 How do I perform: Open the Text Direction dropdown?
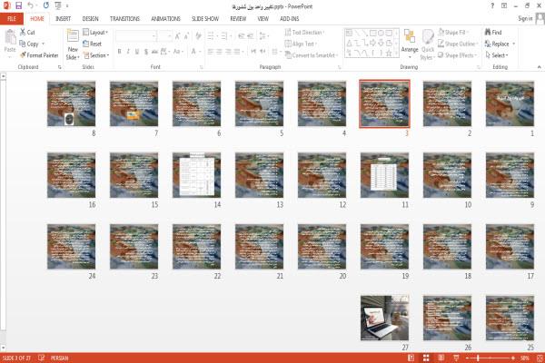coord(305,33)
